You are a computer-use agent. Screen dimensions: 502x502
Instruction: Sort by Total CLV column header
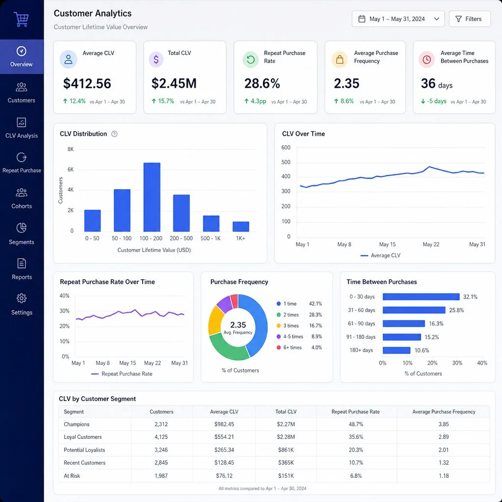[x=286, y=412]
